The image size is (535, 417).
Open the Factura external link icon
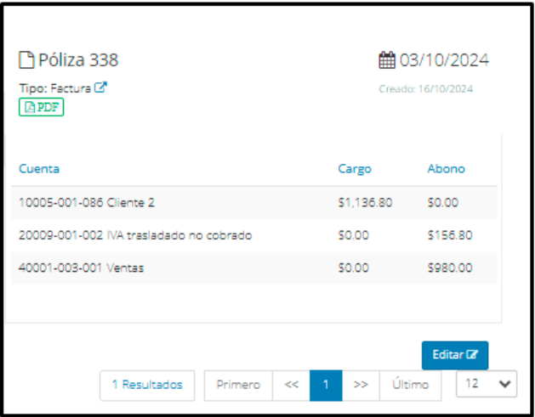click(x=100, y=87)
